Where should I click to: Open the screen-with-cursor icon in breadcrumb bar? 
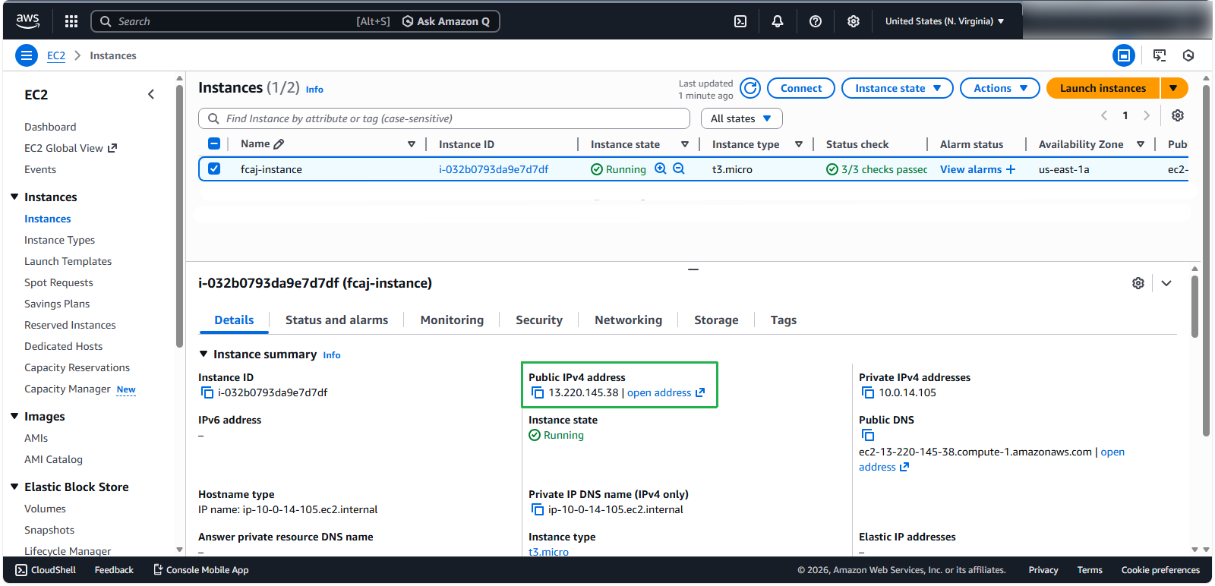click(x=1160, y=55)
